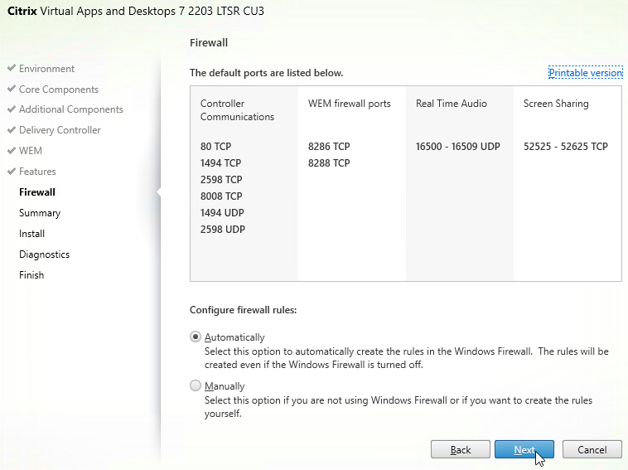Click the Next button
628x470 pixels.
524,449
